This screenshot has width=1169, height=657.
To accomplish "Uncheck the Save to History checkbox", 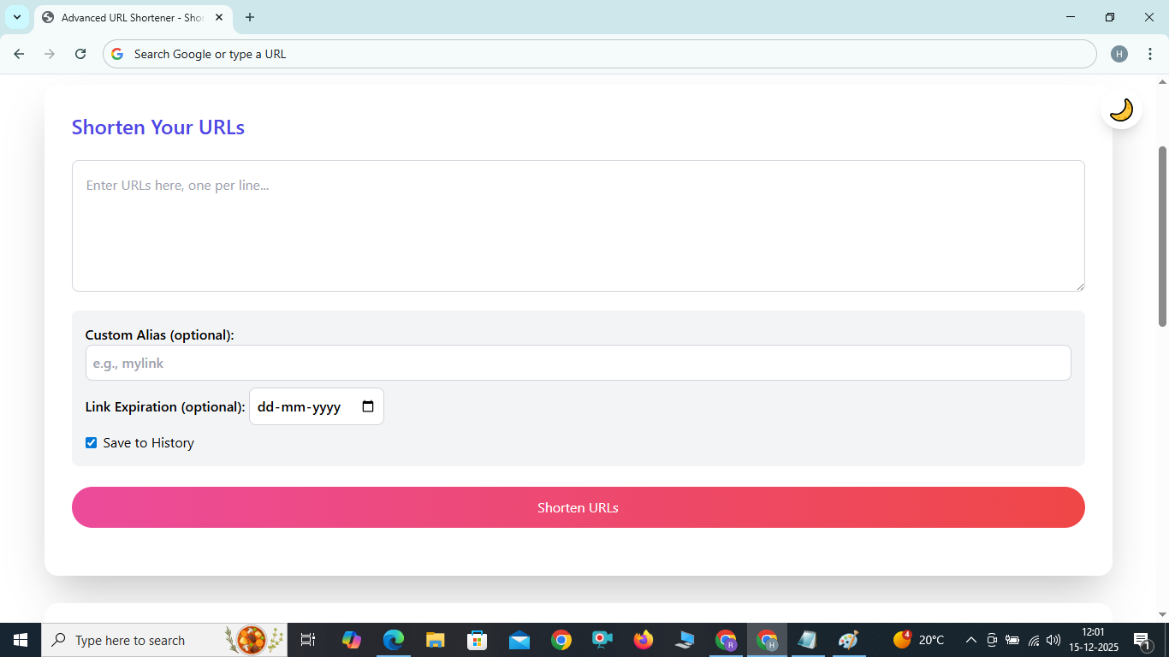I will pyautogui.click(x=91, y=442).
